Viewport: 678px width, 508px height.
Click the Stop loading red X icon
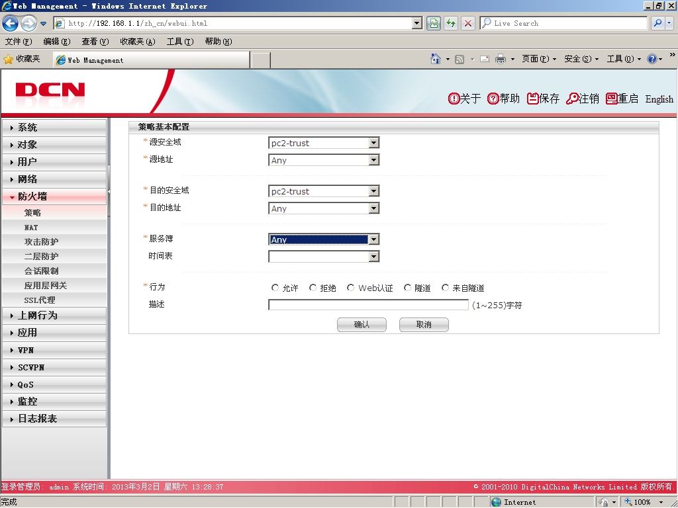468,23
